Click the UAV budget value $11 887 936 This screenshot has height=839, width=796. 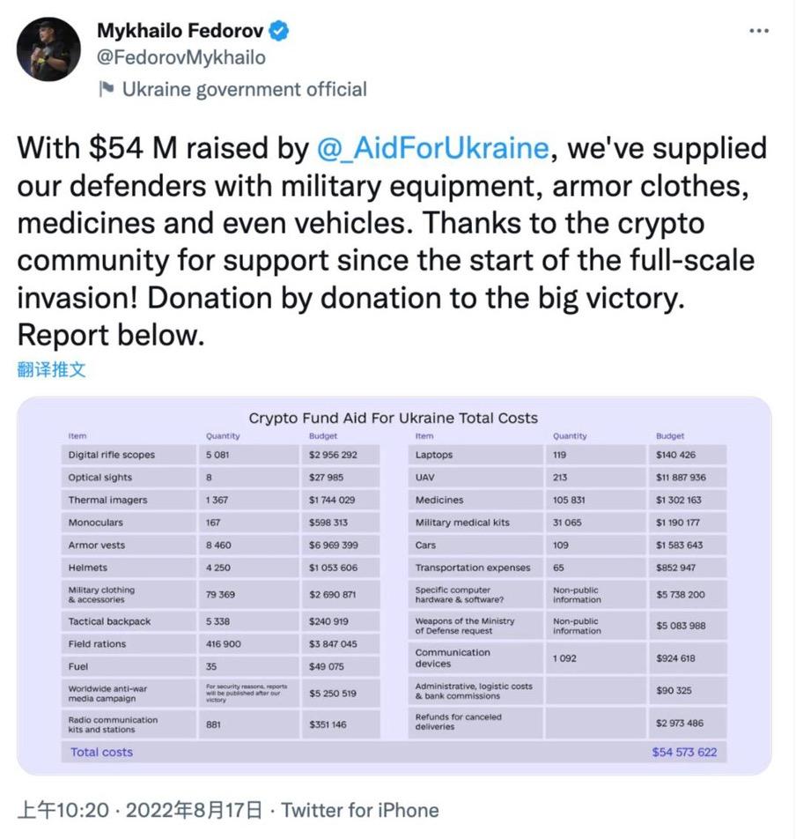(683, 476)
